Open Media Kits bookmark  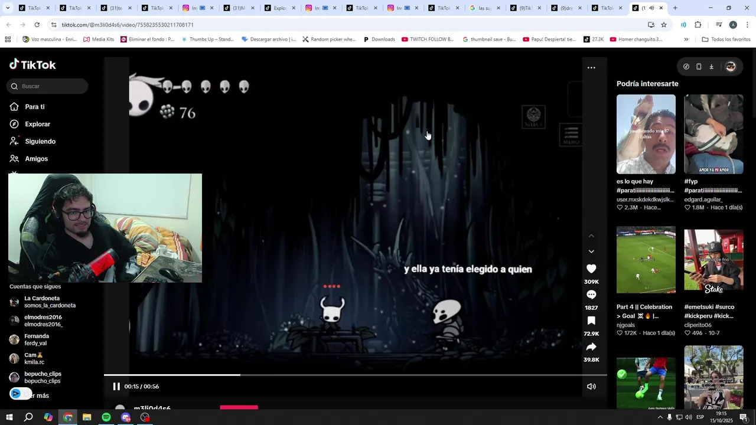tap(99, 40)
